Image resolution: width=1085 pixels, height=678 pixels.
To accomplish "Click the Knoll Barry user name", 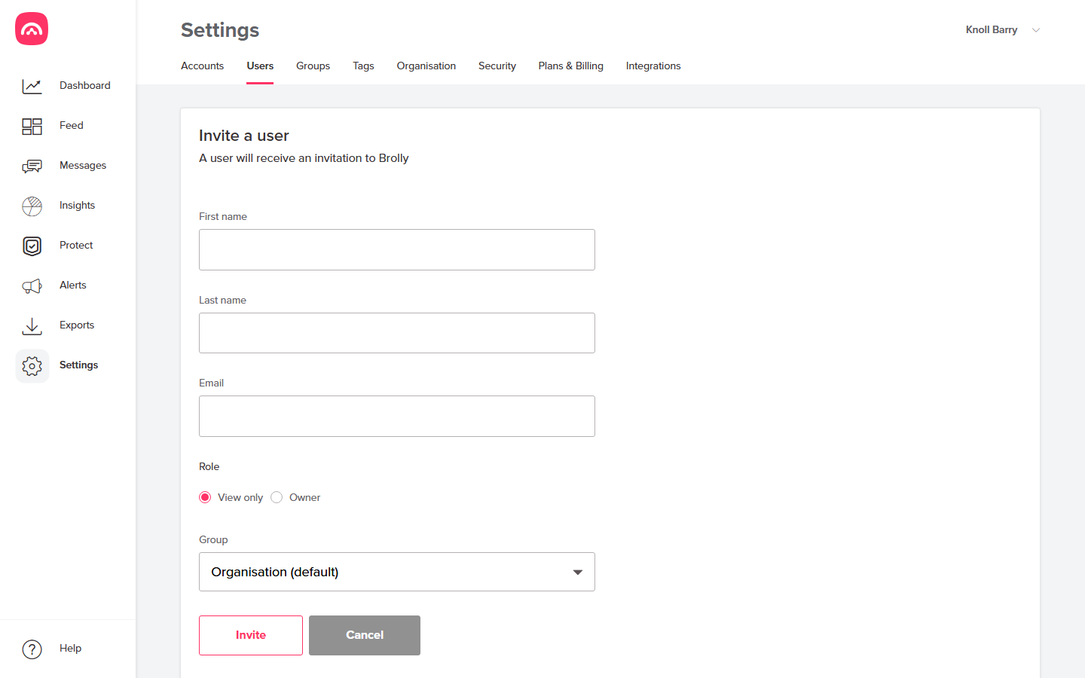I will click(992, 29).
